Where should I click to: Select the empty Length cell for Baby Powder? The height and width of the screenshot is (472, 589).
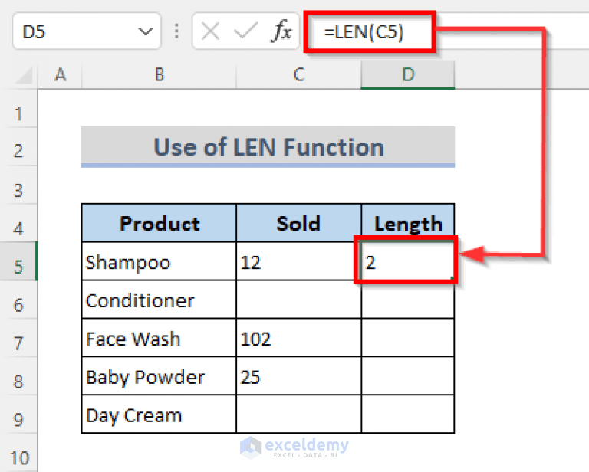(x=408, y=376)
